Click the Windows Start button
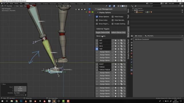Screen dimensions: 184x103 pyautogui.click(x=2, y=101)
